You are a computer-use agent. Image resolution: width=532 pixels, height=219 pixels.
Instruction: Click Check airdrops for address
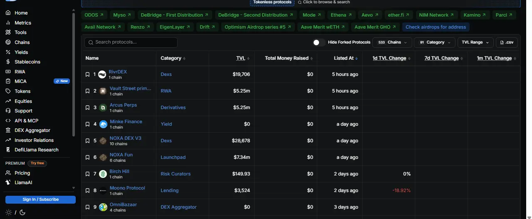[435, 27]
